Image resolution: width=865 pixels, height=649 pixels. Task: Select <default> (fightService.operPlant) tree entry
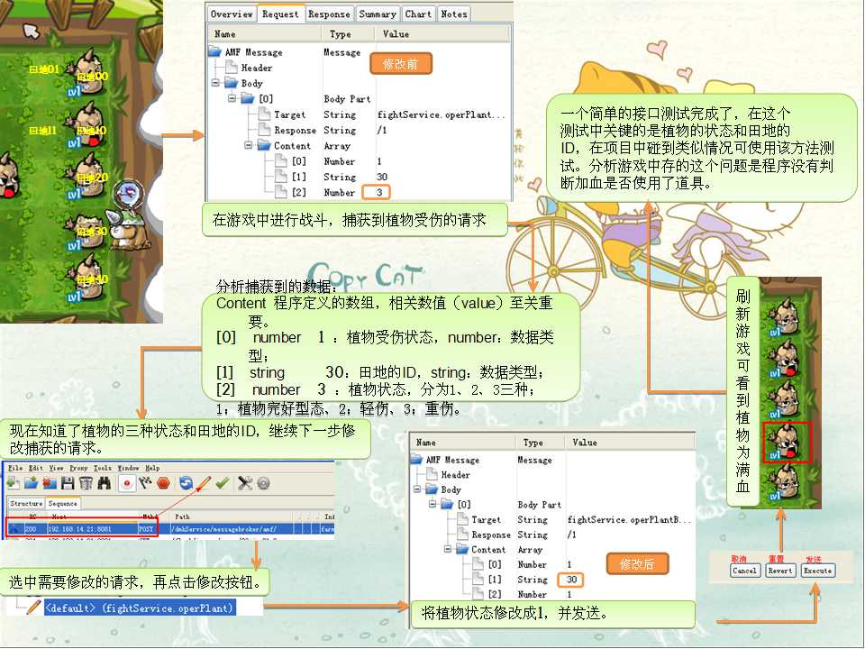[x=140, y=608]
